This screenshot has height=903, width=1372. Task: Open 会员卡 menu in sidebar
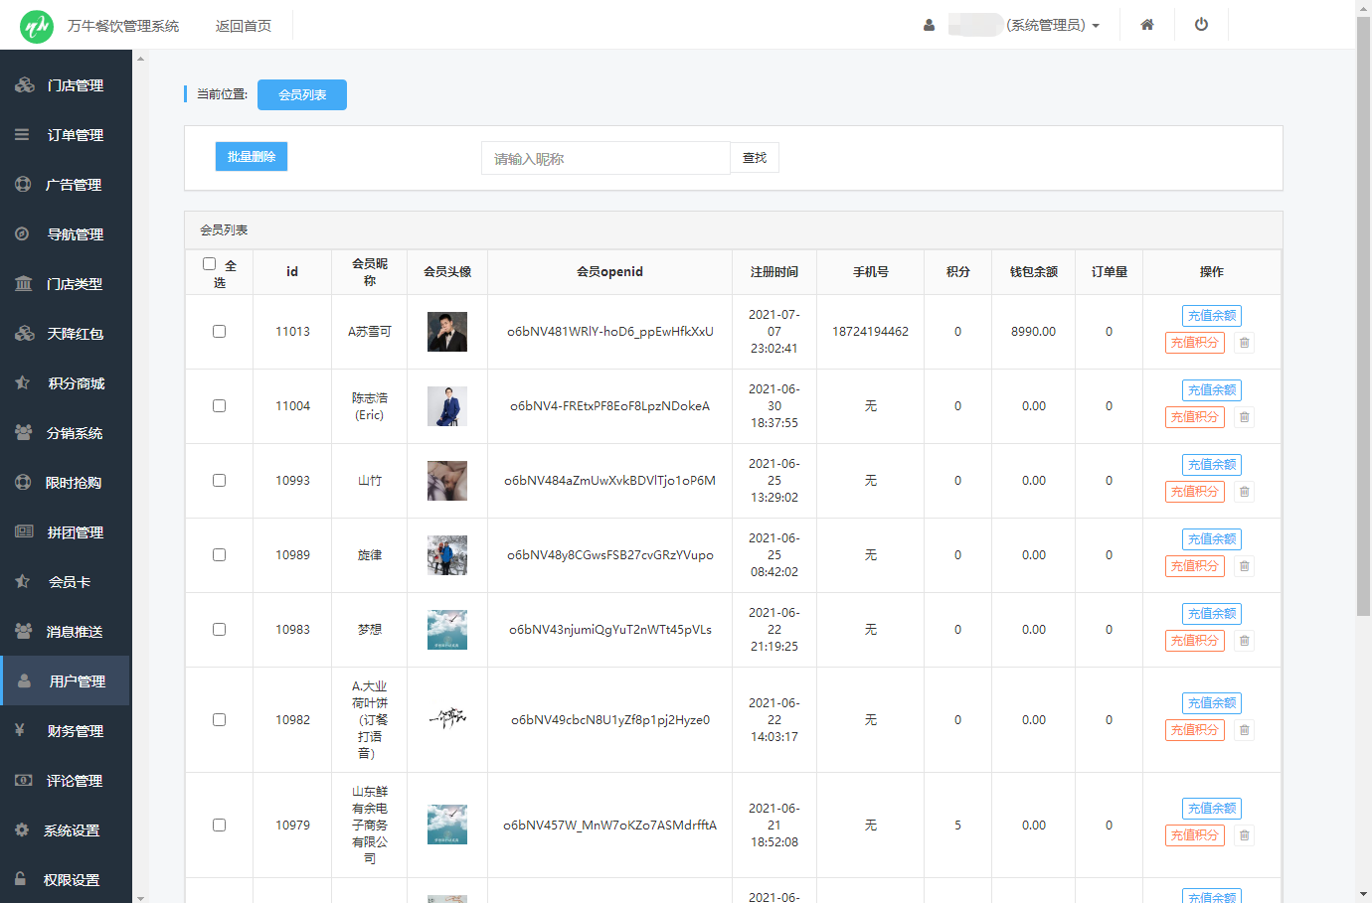[69, 582]
